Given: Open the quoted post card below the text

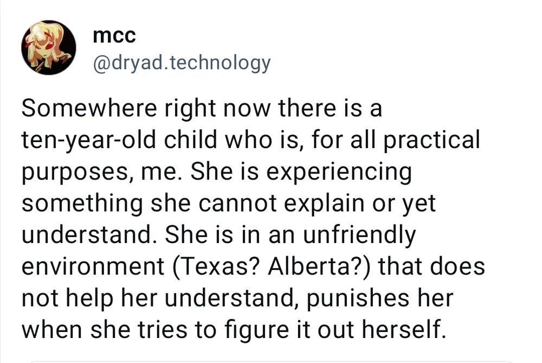Looking at the screenshot, I should (x=271, y=360).
